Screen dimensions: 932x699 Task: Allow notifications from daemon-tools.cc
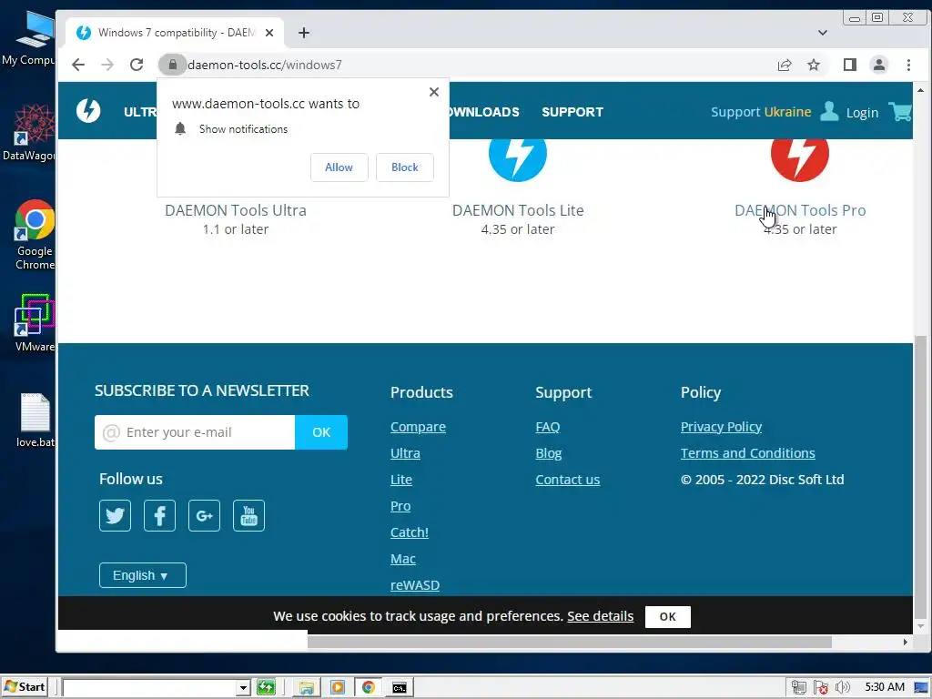339,167
